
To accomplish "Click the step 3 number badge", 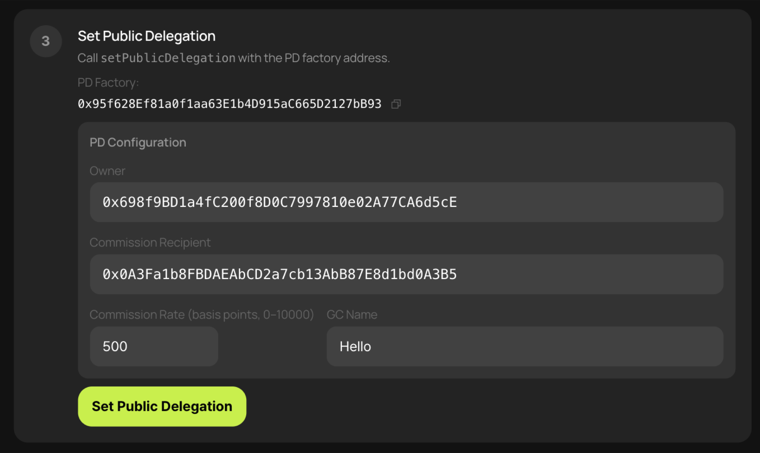I will 46,41.
